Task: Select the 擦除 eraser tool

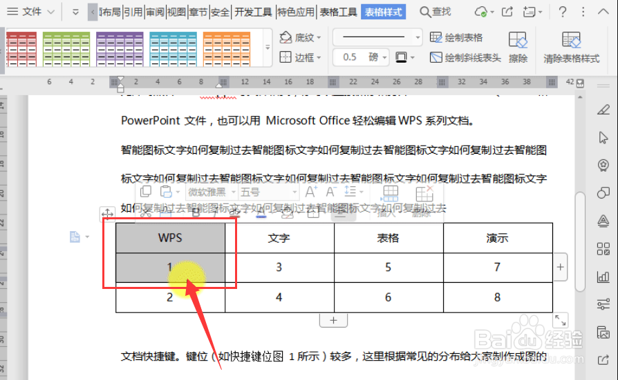Action: click(518, 48)
